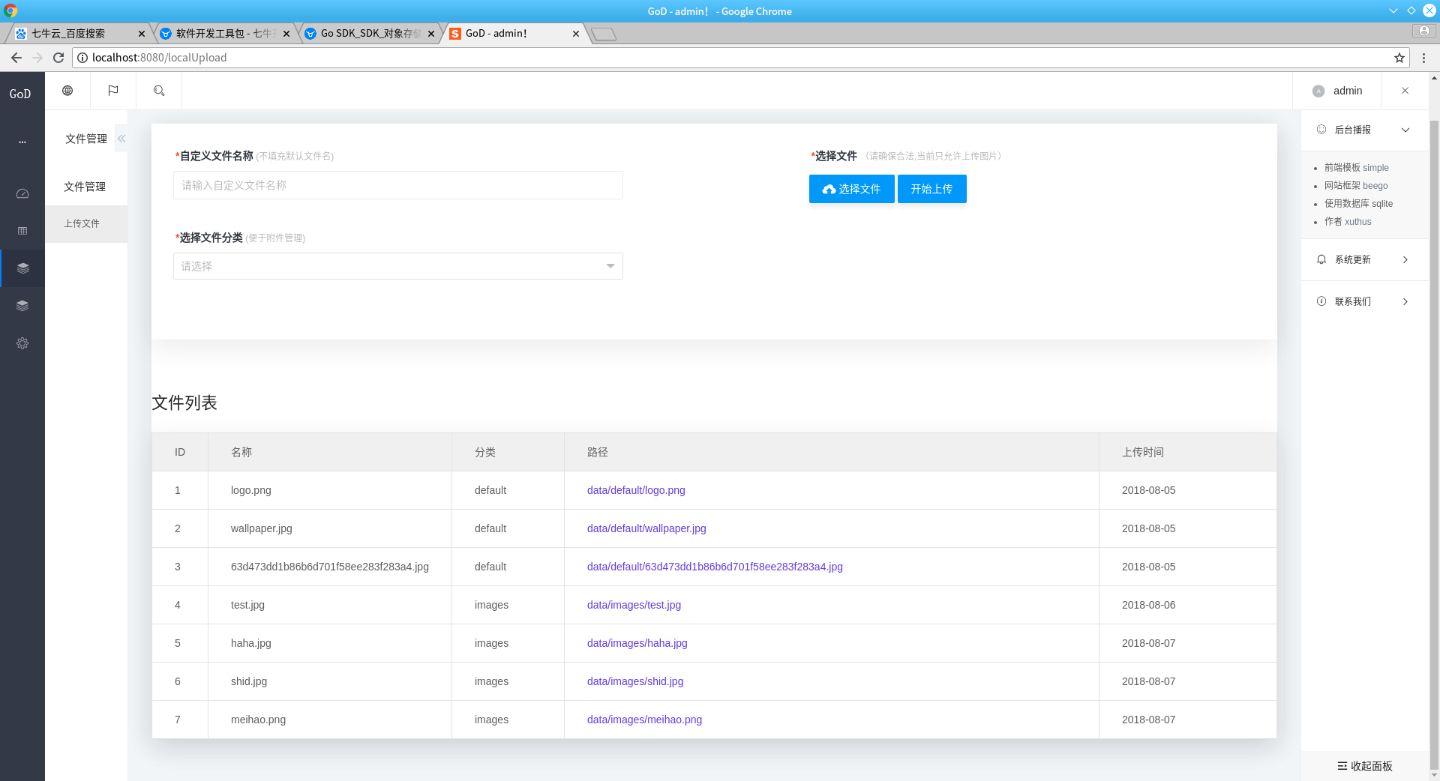Click the 前端模板 simple list entry
This screenshot has width=1440, height=781.
(x=1356, y=168)
